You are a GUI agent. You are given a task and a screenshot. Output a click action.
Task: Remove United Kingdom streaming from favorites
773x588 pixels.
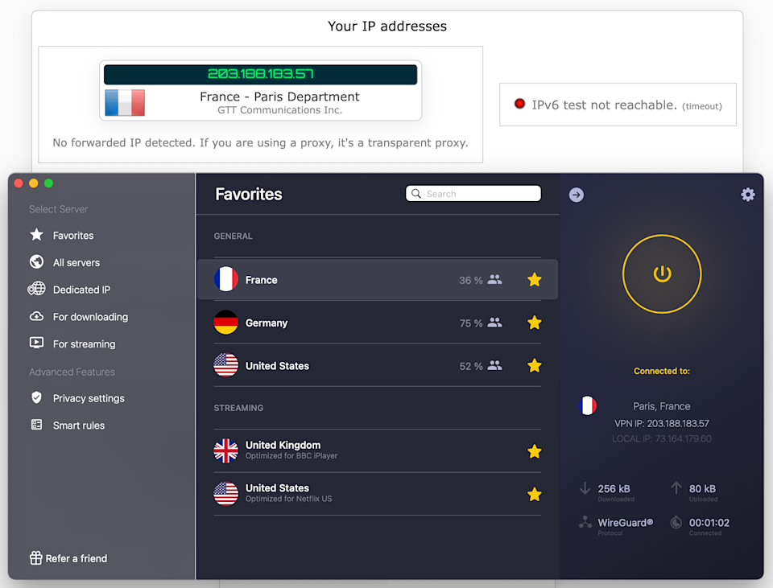(x=534, y=451)
